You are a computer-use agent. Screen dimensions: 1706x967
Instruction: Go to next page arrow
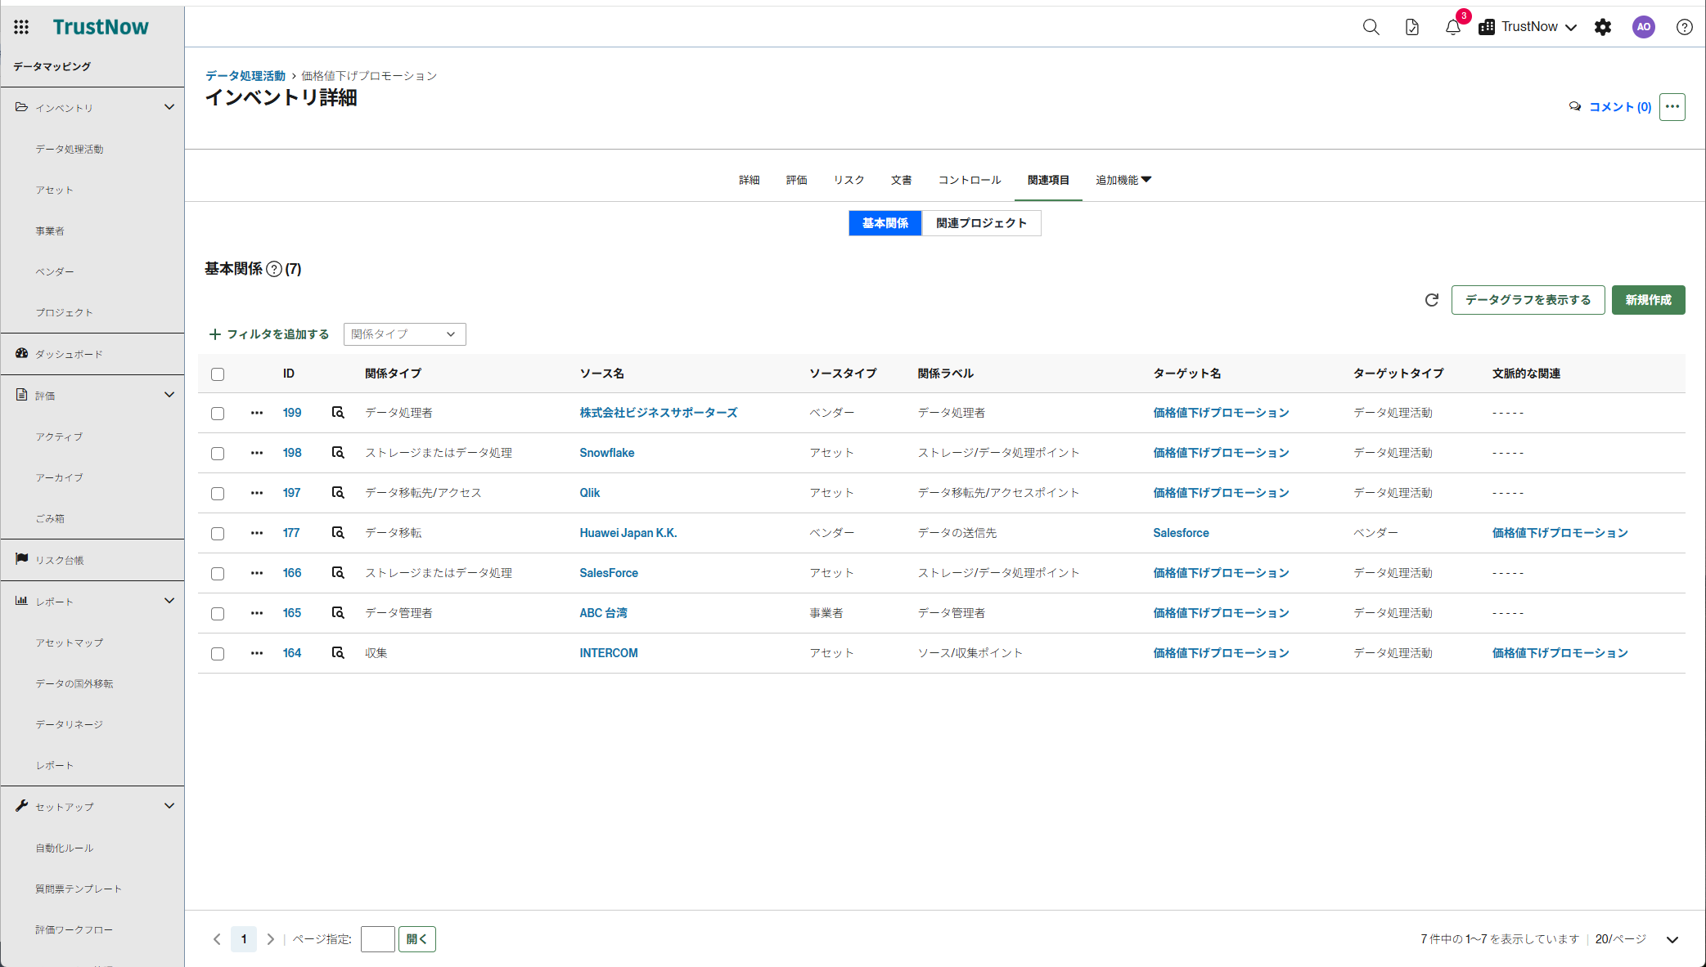(x=271, y=939)
